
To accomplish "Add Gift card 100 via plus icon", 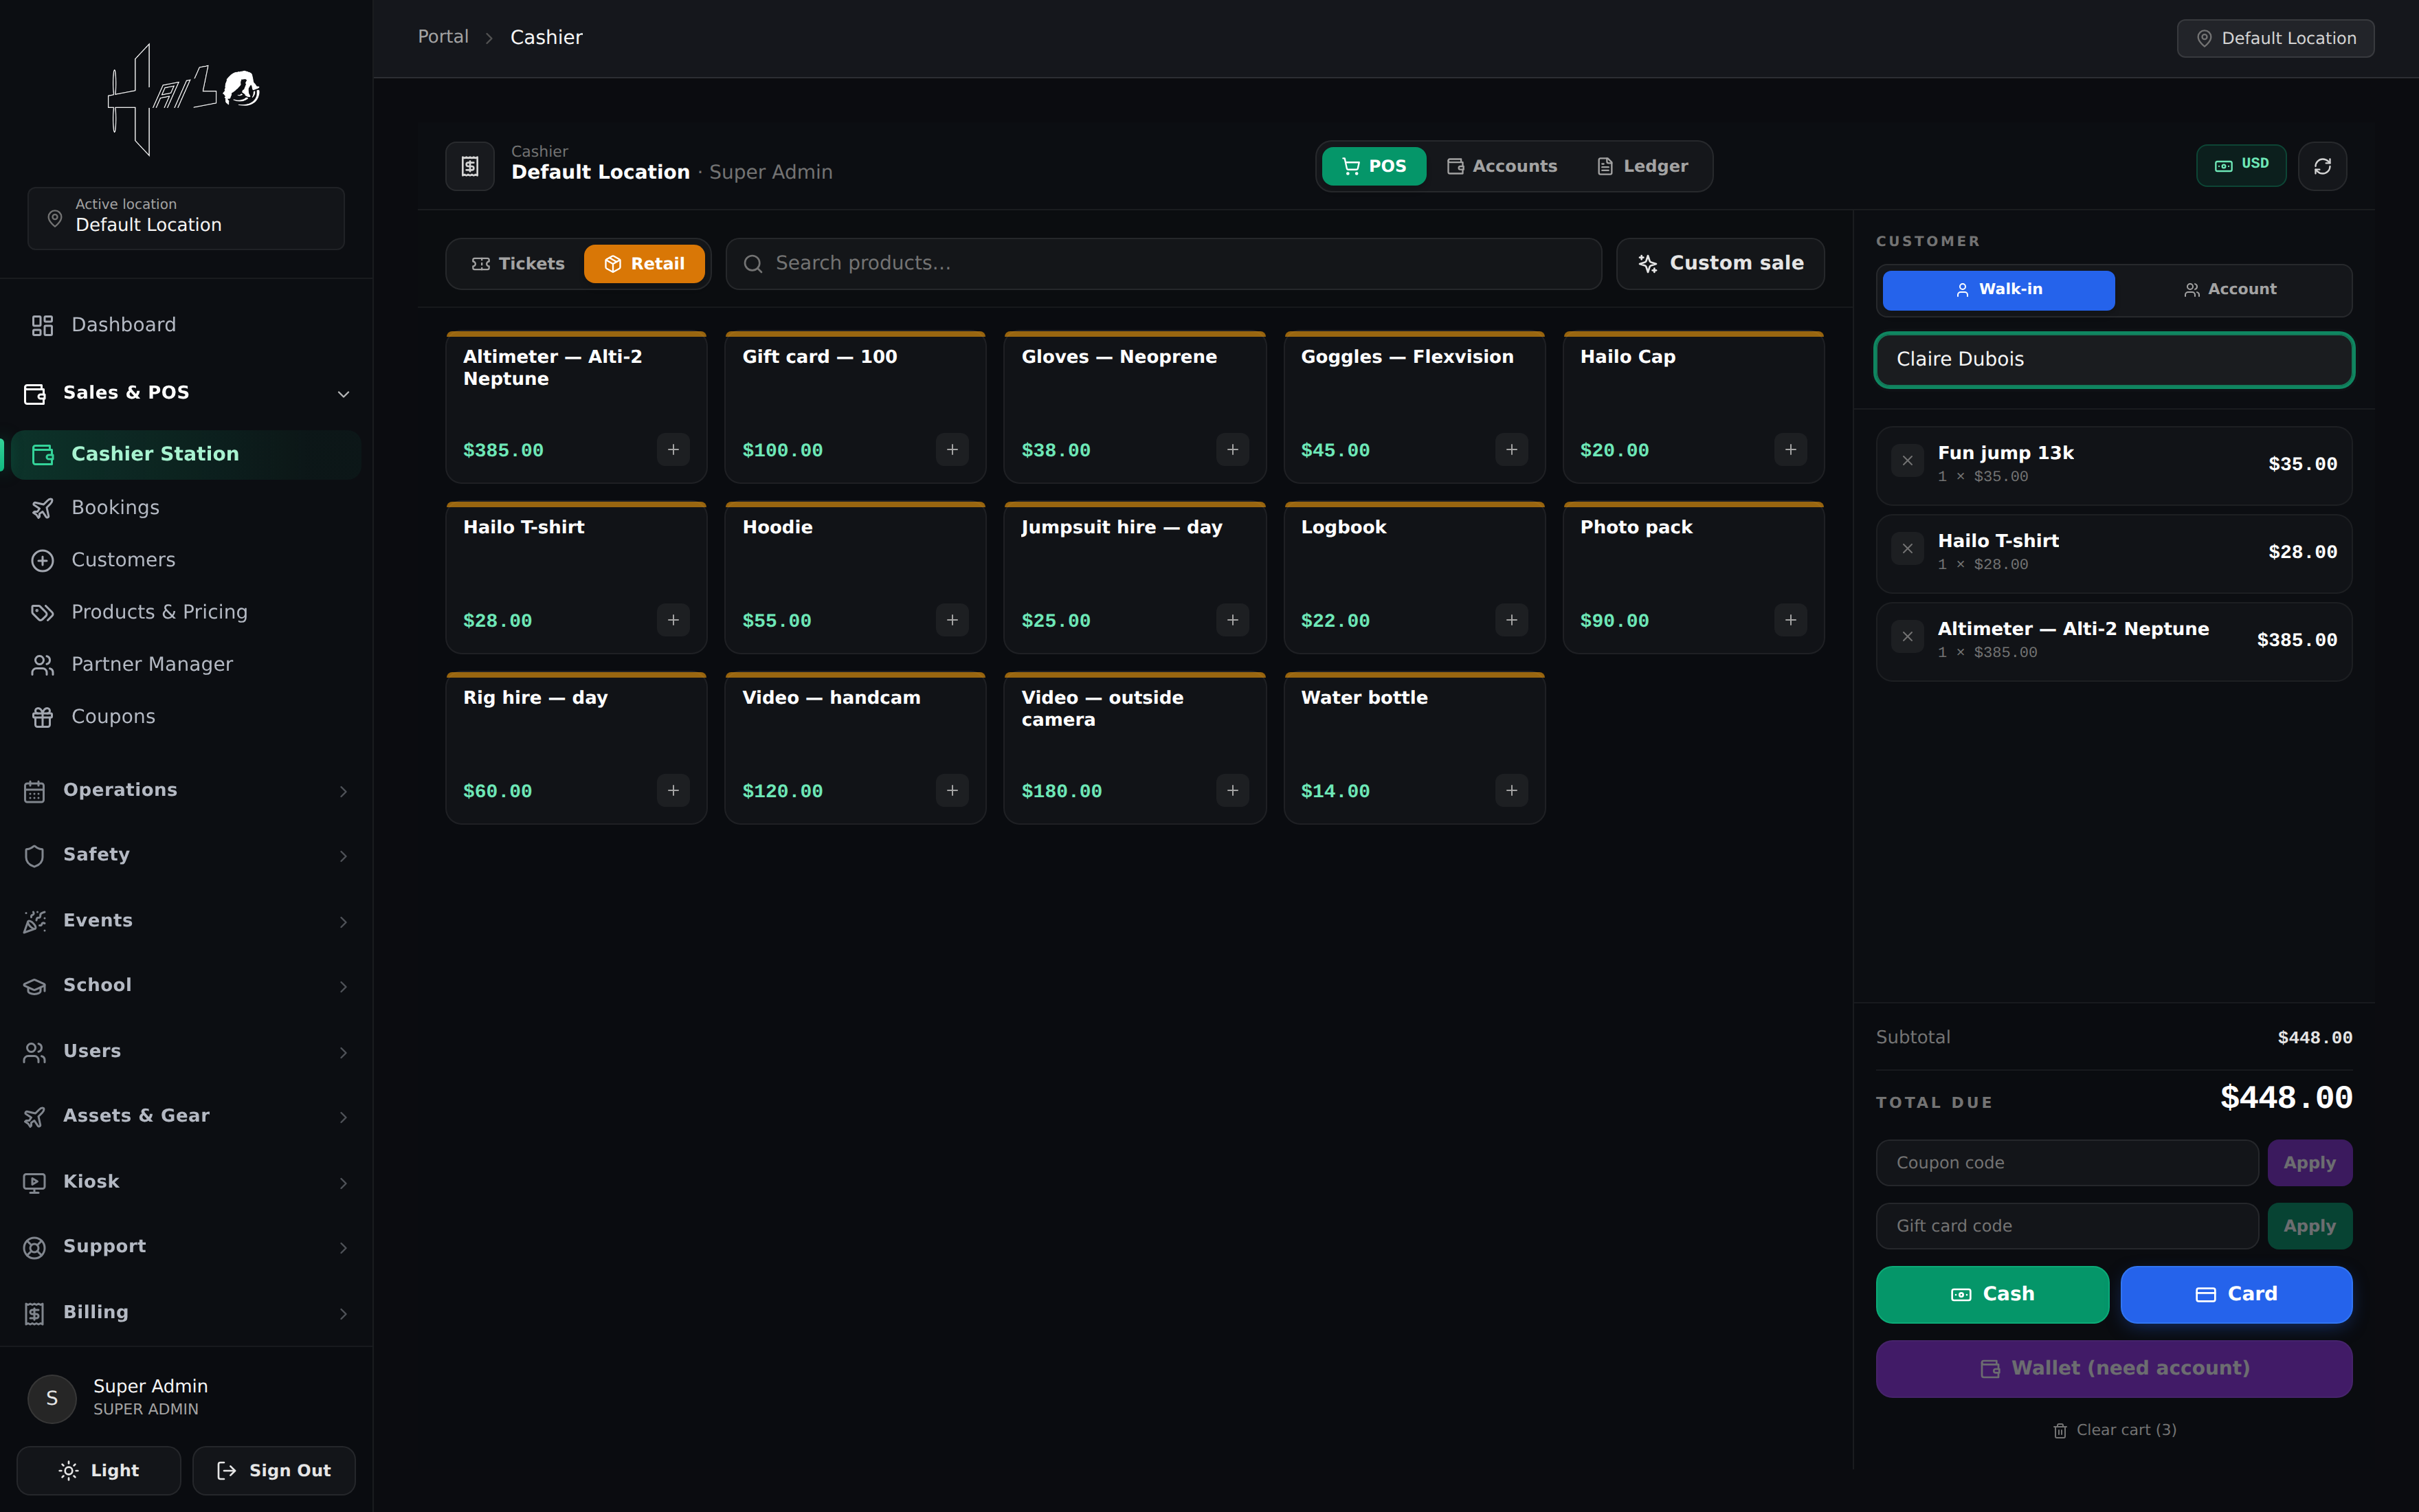I will (952, 450).
